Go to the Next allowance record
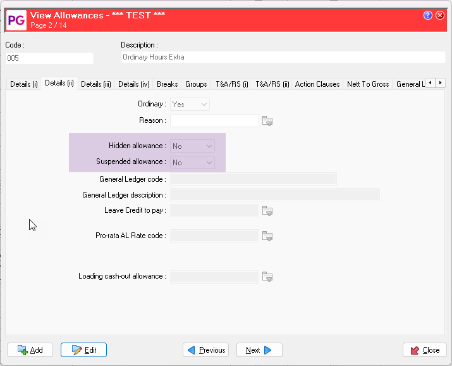This screenshot has height=366, width=452. pos(259,350)
